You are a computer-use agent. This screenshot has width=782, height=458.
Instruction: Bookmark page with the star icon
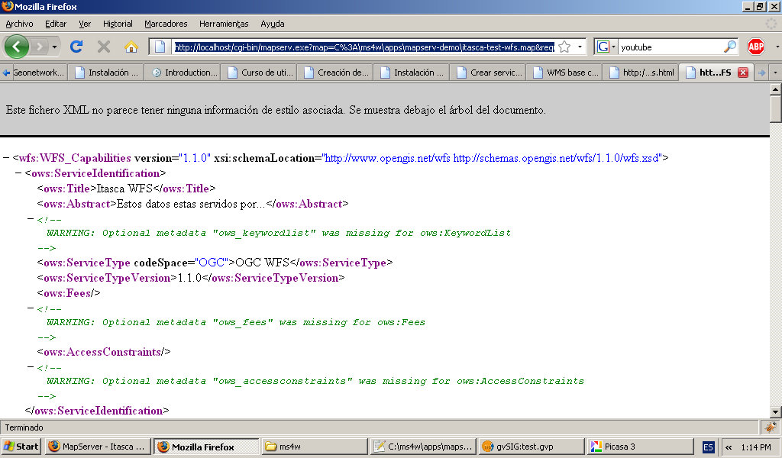(x=564, y=47)
